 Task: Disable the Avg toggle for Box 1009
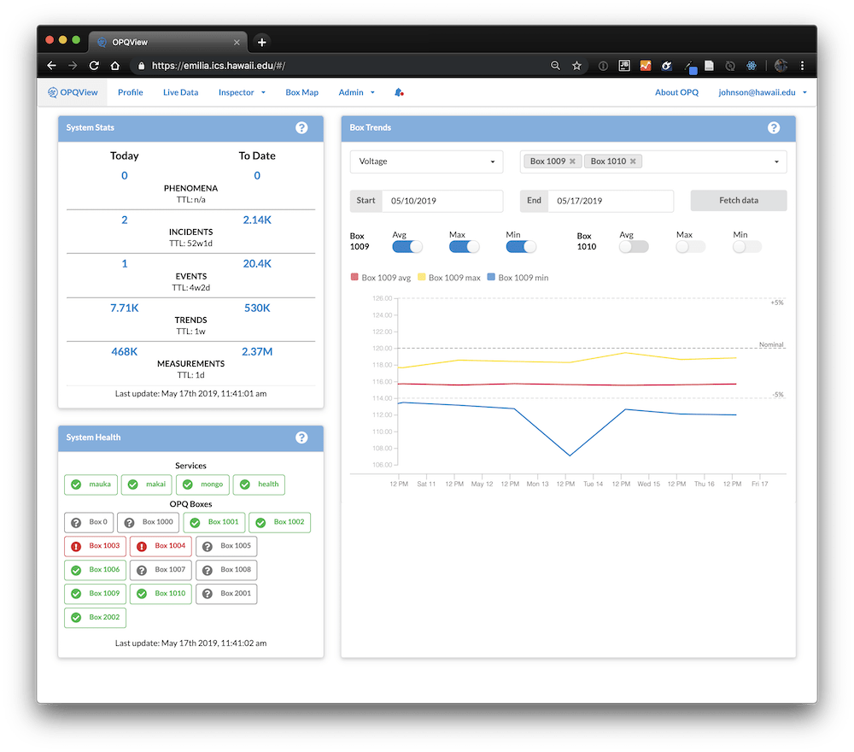click(x=407, y=246)
